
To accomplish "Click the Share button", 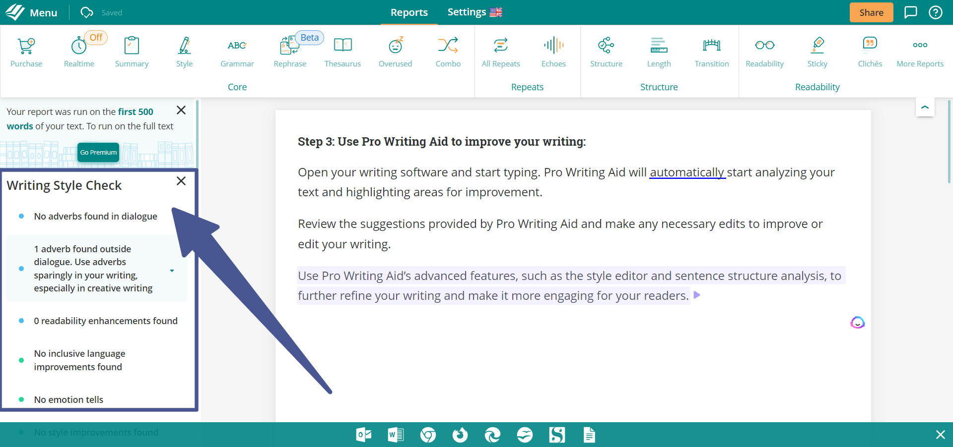I will click(871, 12).
